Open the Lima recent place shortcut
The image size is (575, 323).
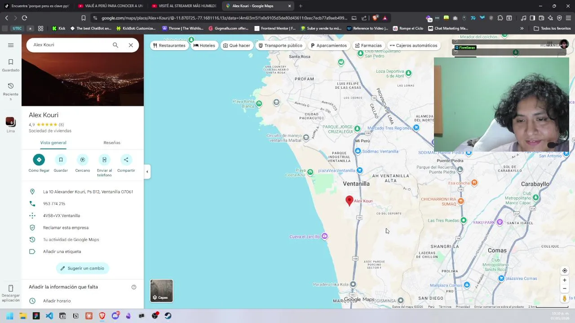point(10,125)
